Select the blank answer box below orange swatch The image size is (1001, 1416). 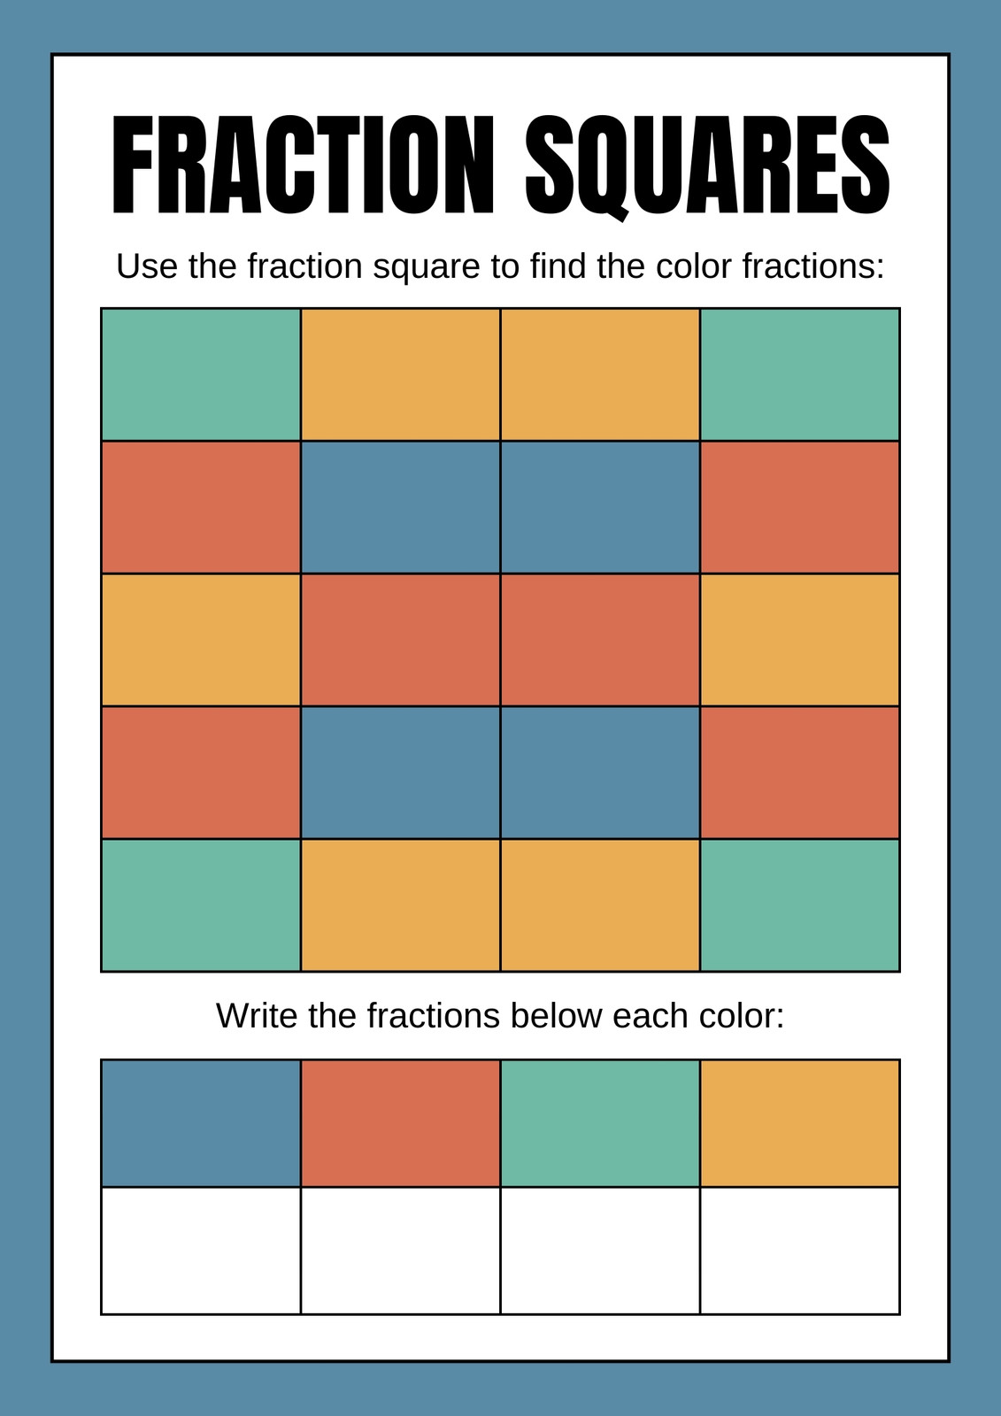pos(800,1251)
